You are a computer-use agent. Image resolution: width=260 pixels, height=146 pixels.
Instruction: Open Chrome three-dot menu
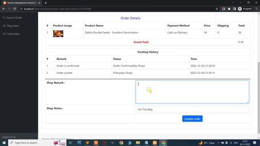(256, 9)
